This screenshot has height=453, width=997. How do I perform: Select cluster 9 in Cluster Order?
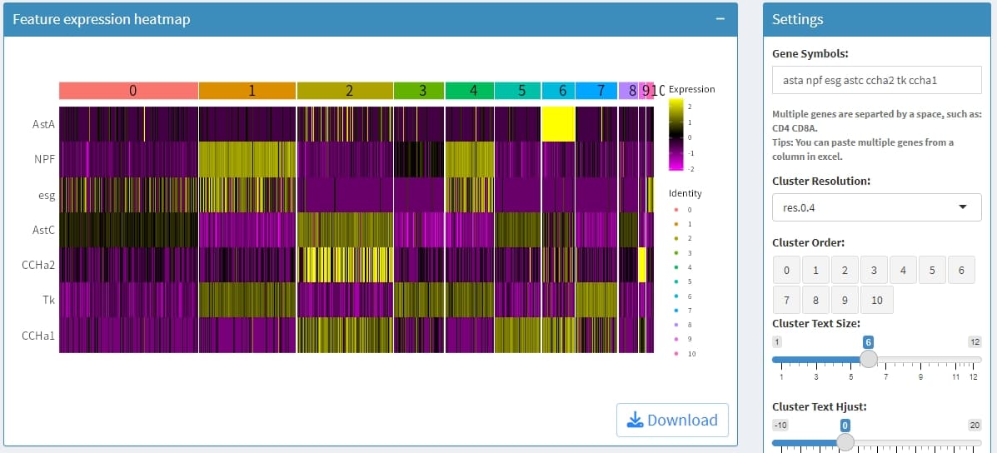pyautogui.click(x=845, y=299)
